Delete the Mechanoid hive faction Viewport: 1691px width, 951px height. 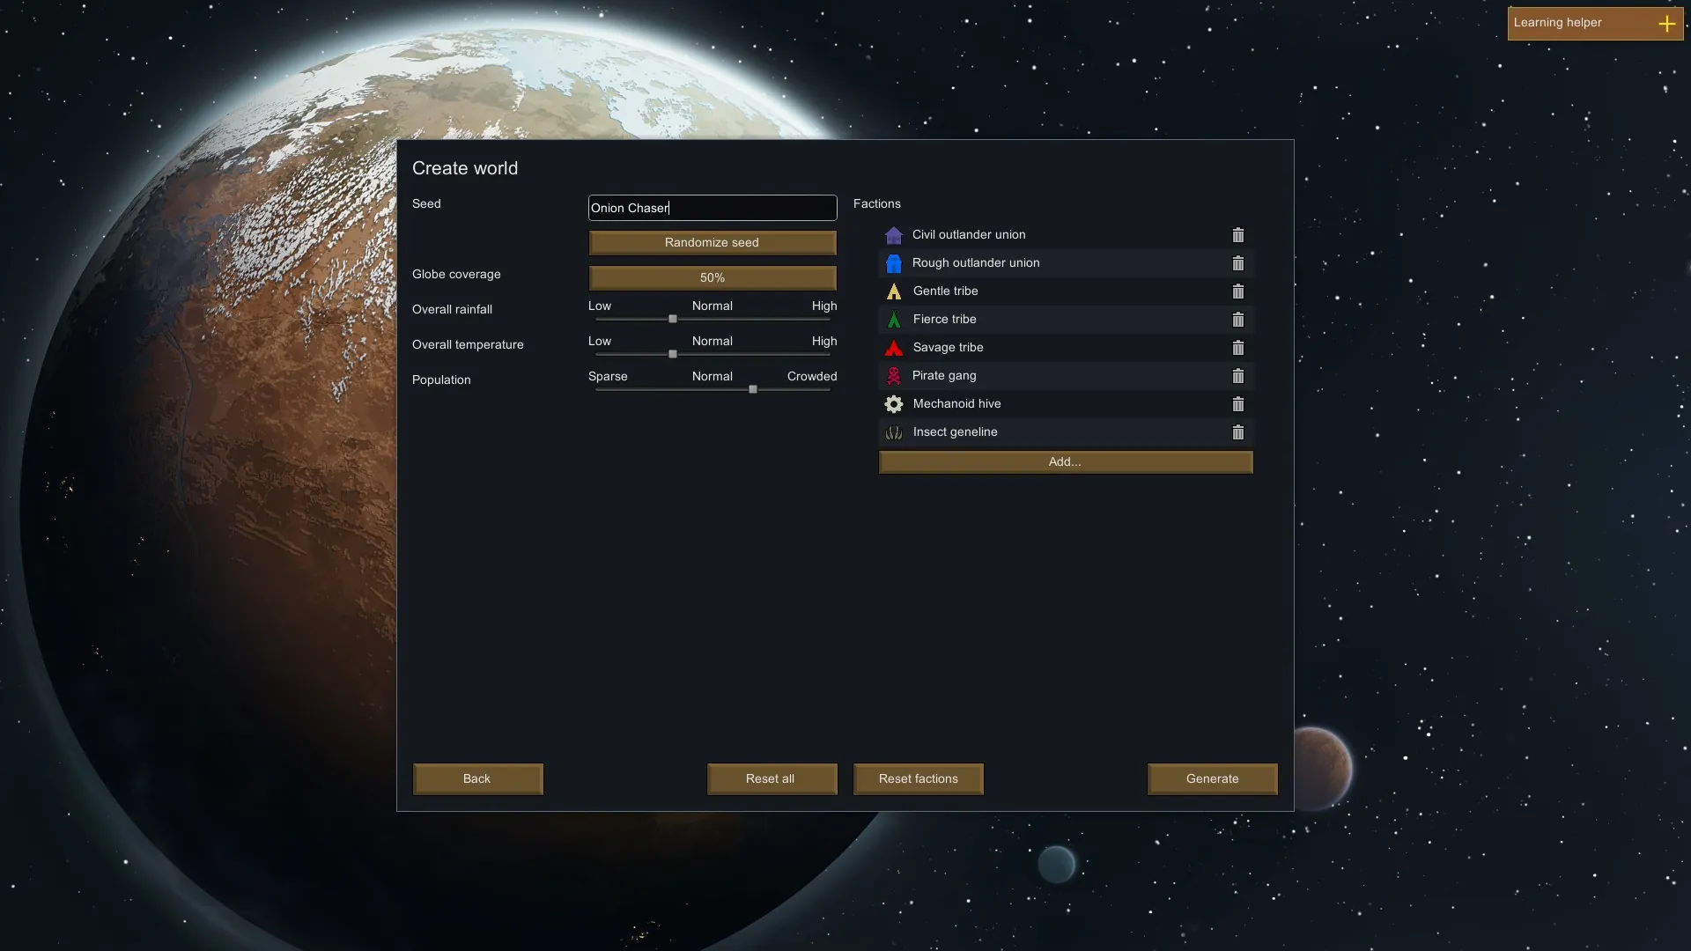pos(1237,404)
